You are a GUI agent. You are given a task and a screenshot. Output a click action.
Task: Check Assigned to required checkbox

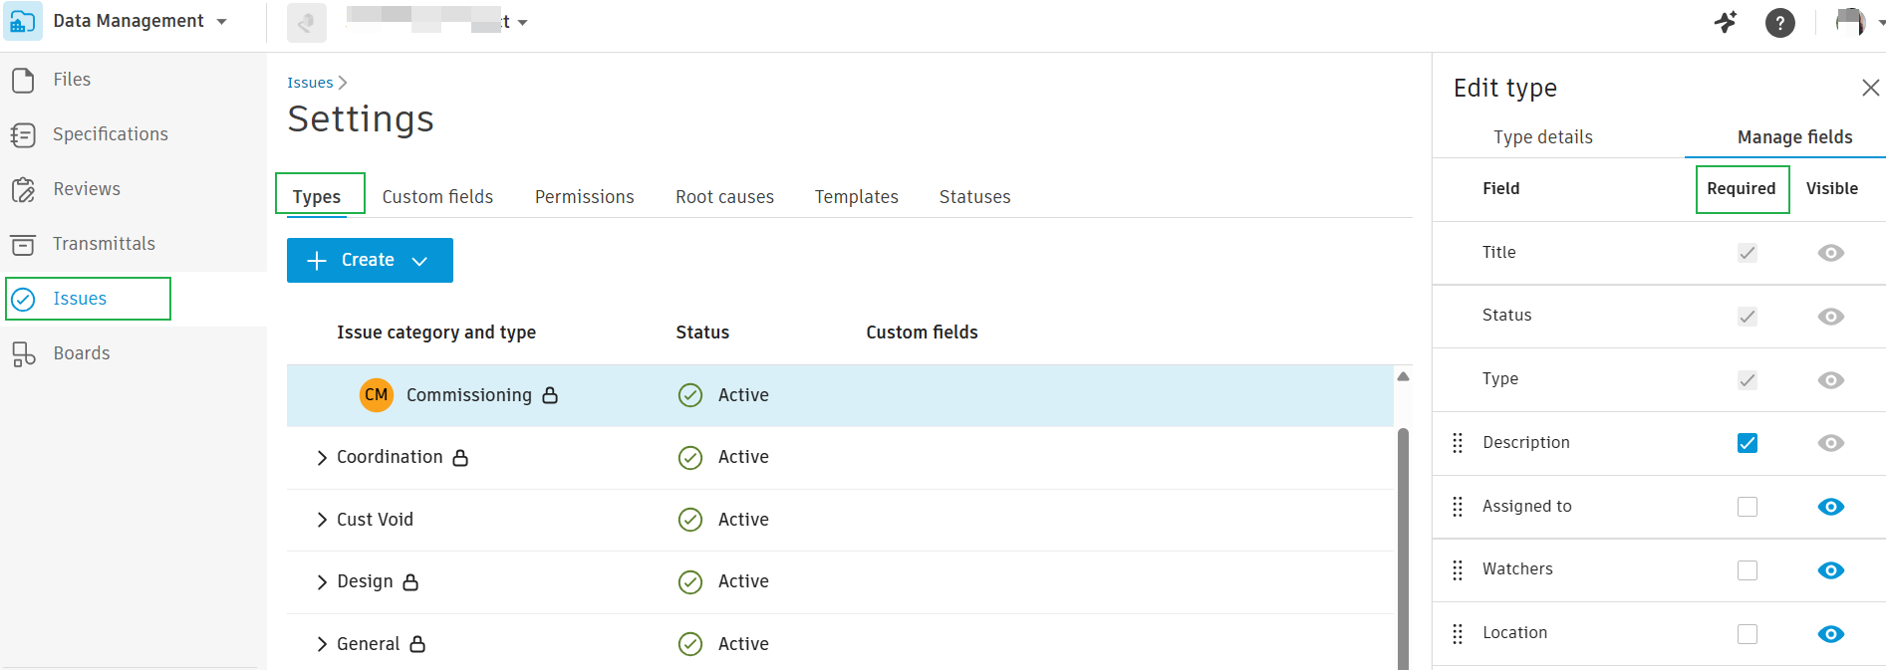[x=1748, y=507]
